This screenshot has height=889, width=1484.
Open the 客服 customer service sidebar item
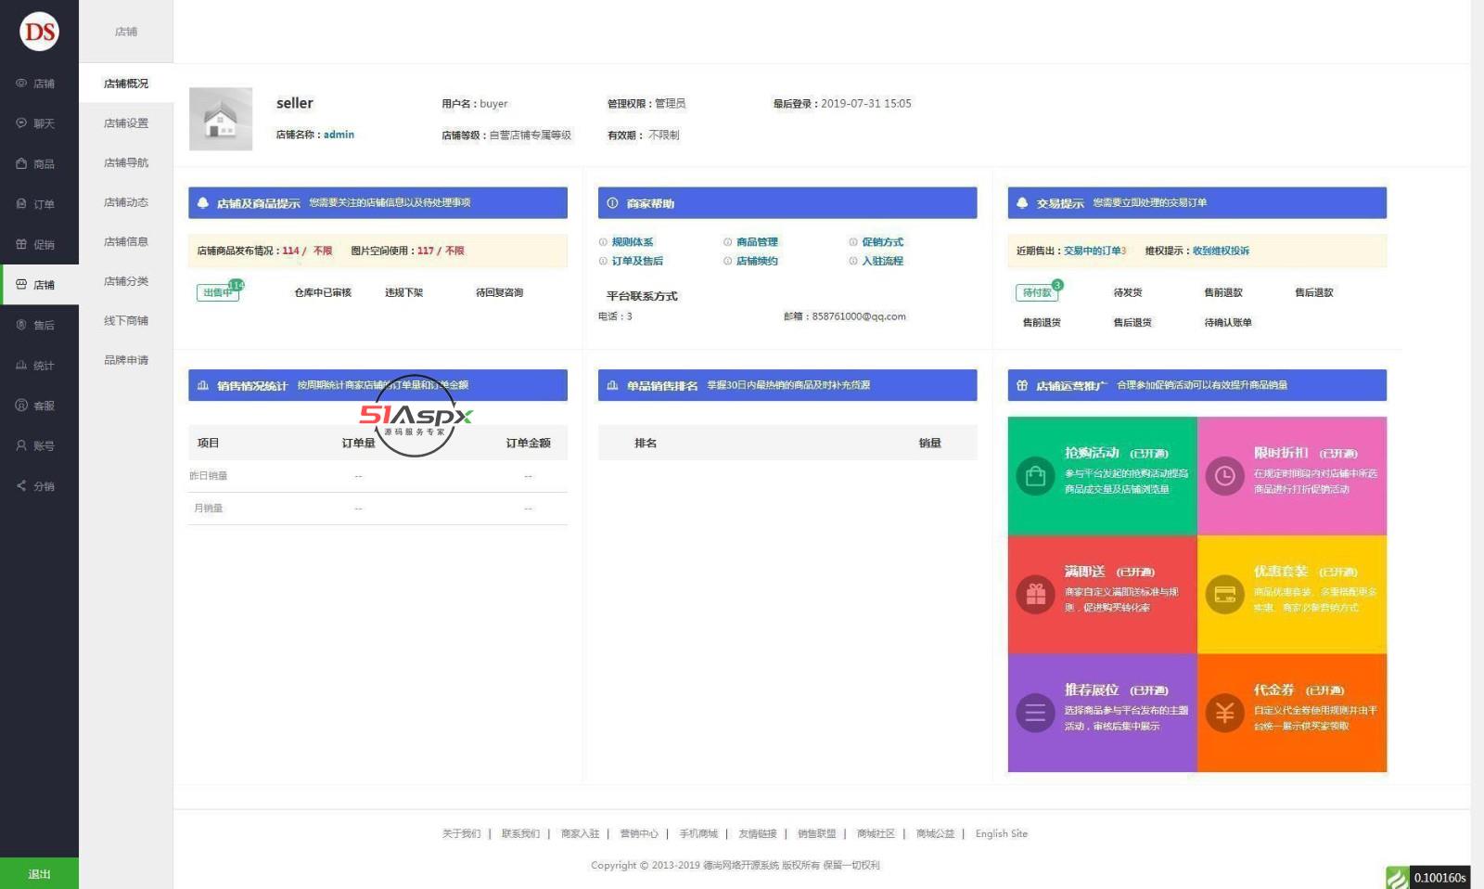(38, 406)
